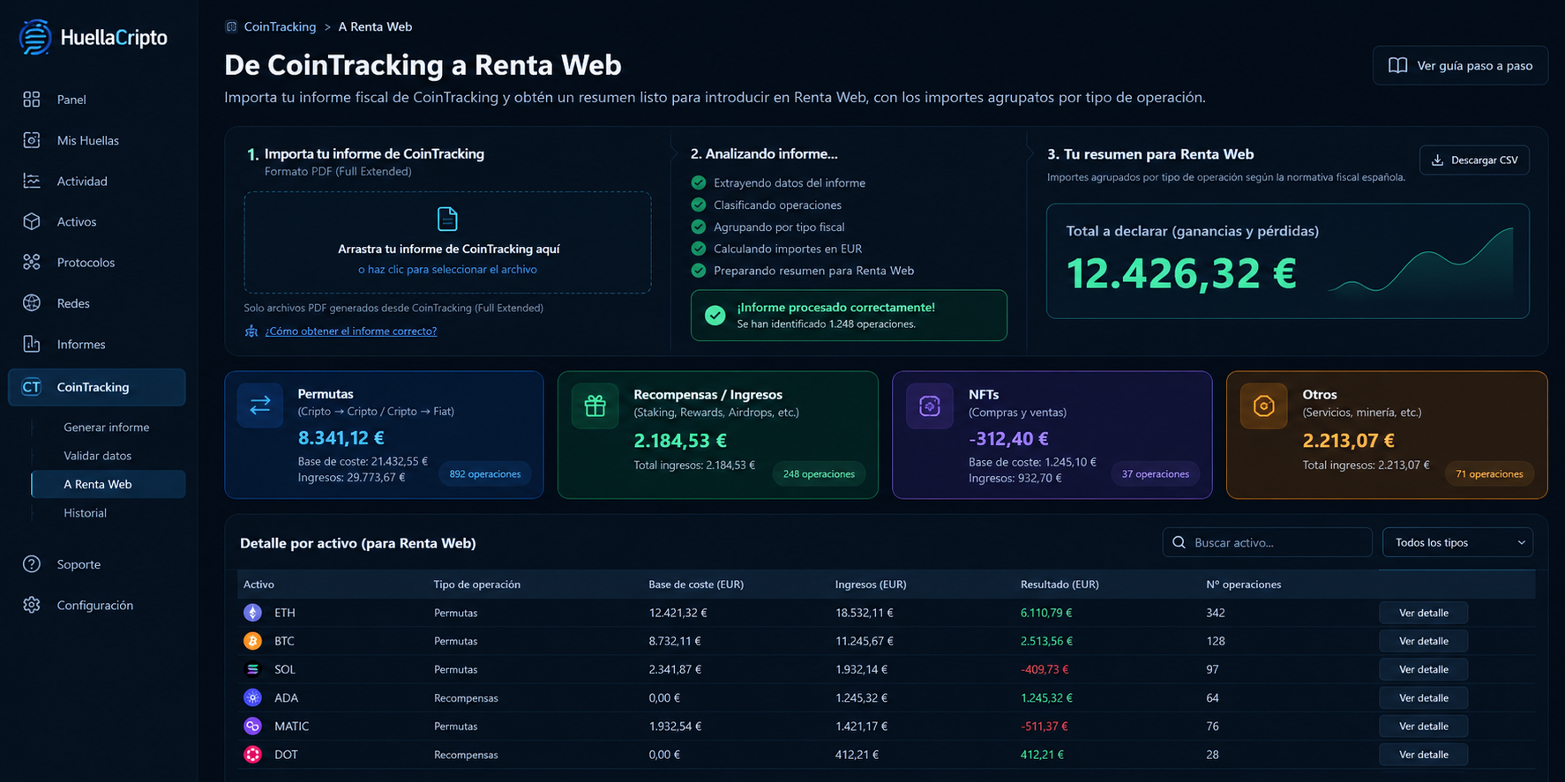Click Ver guía paso a paso button
This screenshot has width=1565, height=782.
[1460, 65]
